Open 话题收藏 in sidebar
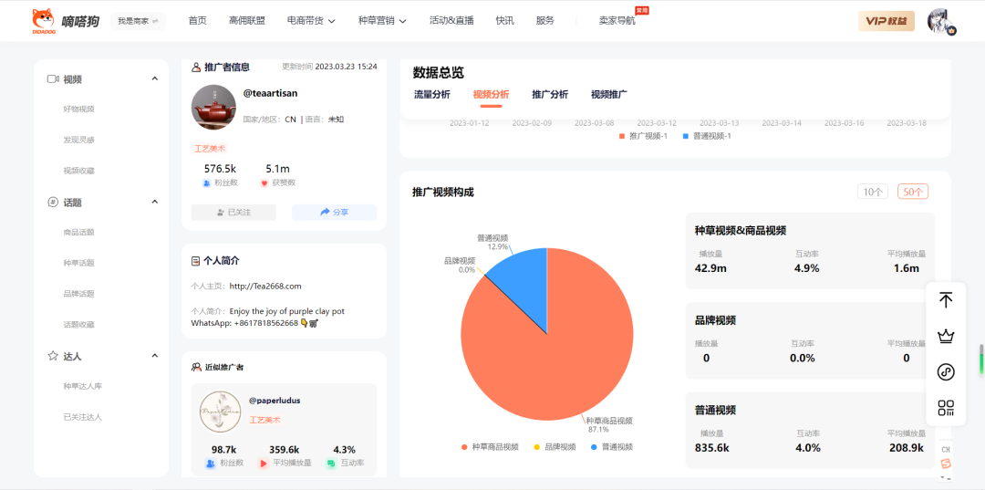Image resolution: width=985 pixels, height=490 pixels. click(x=78, y=325)
